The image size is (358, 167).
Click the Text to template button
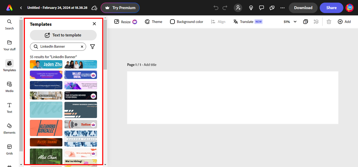[63, 35]
